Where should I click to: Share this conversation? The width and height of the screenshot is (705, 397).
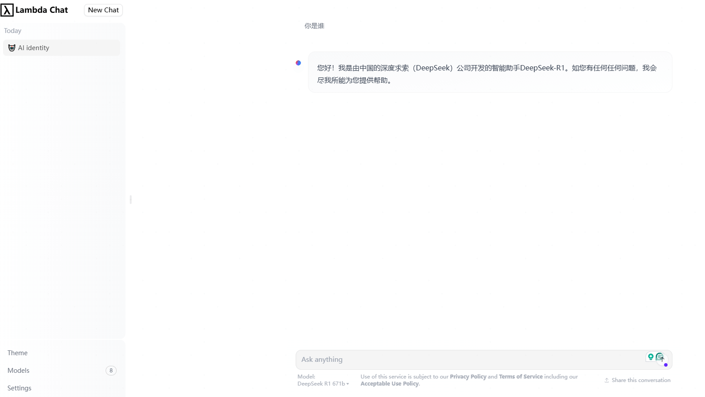[638, 380]
